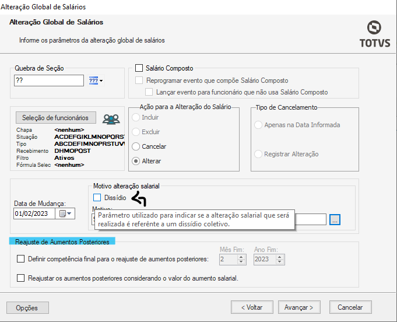The height and width of the screenshot is (322, 397).
Task: Enable Reajustar os aumentos posteriores checkbox
Action: (21, 278)
